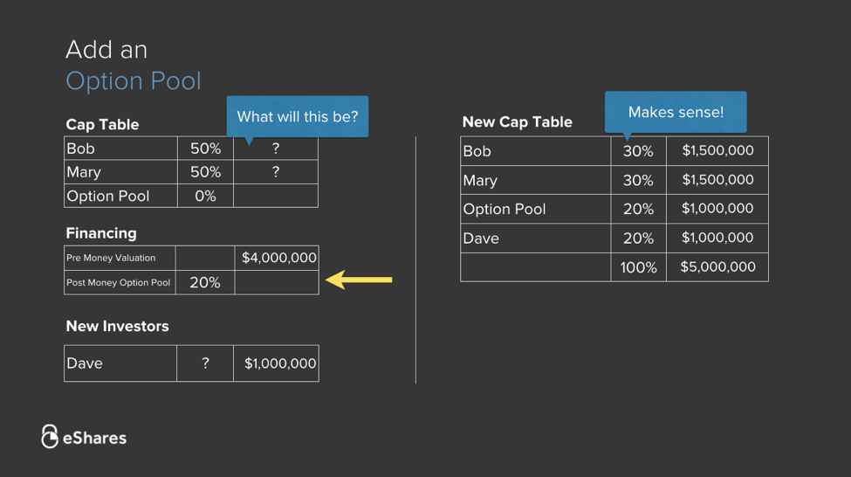
Task: Click the eShares lock logo icon
Action: (x=50, y=437)
